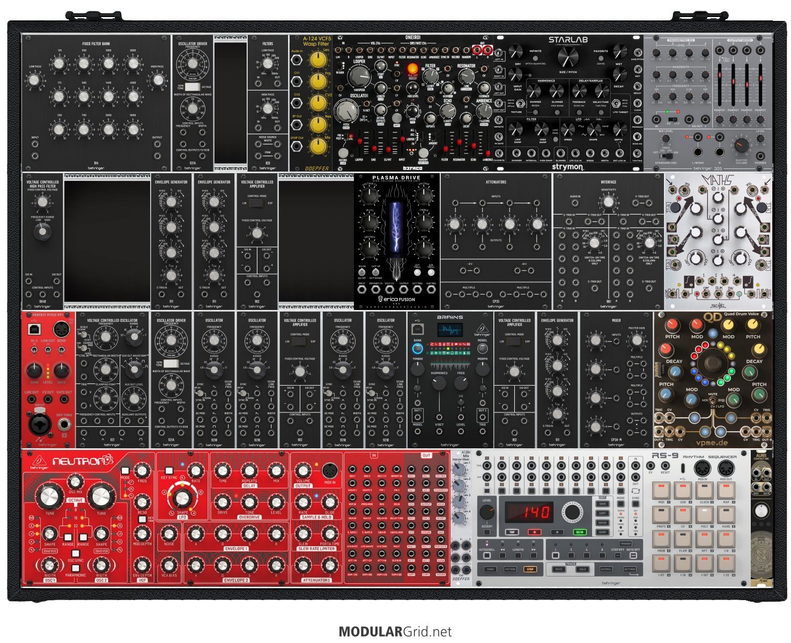Open SETTINGS on the RS-9 sequencer
This screenshot has width=791, height=643.
click(x=630, y=570)
